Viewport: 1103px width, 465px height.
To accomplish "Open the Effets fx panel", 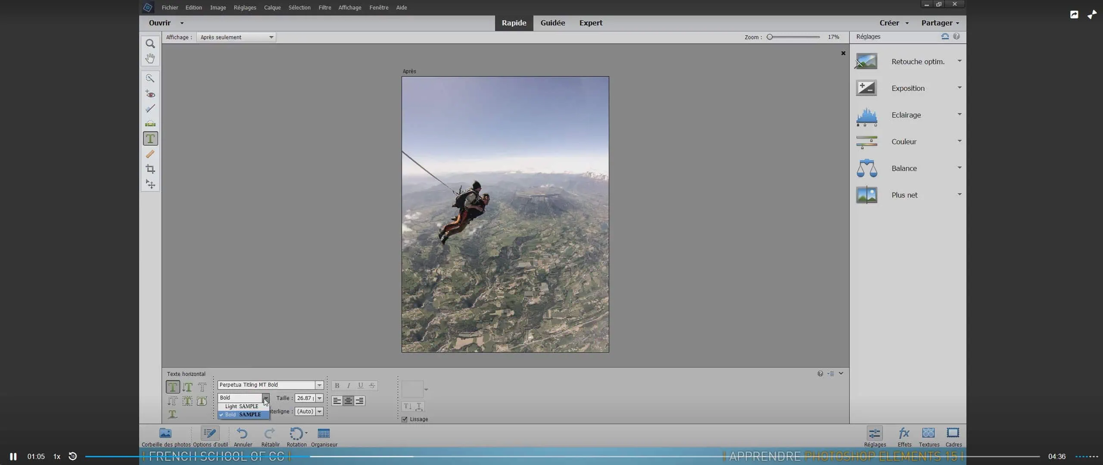I will [904, 434].
